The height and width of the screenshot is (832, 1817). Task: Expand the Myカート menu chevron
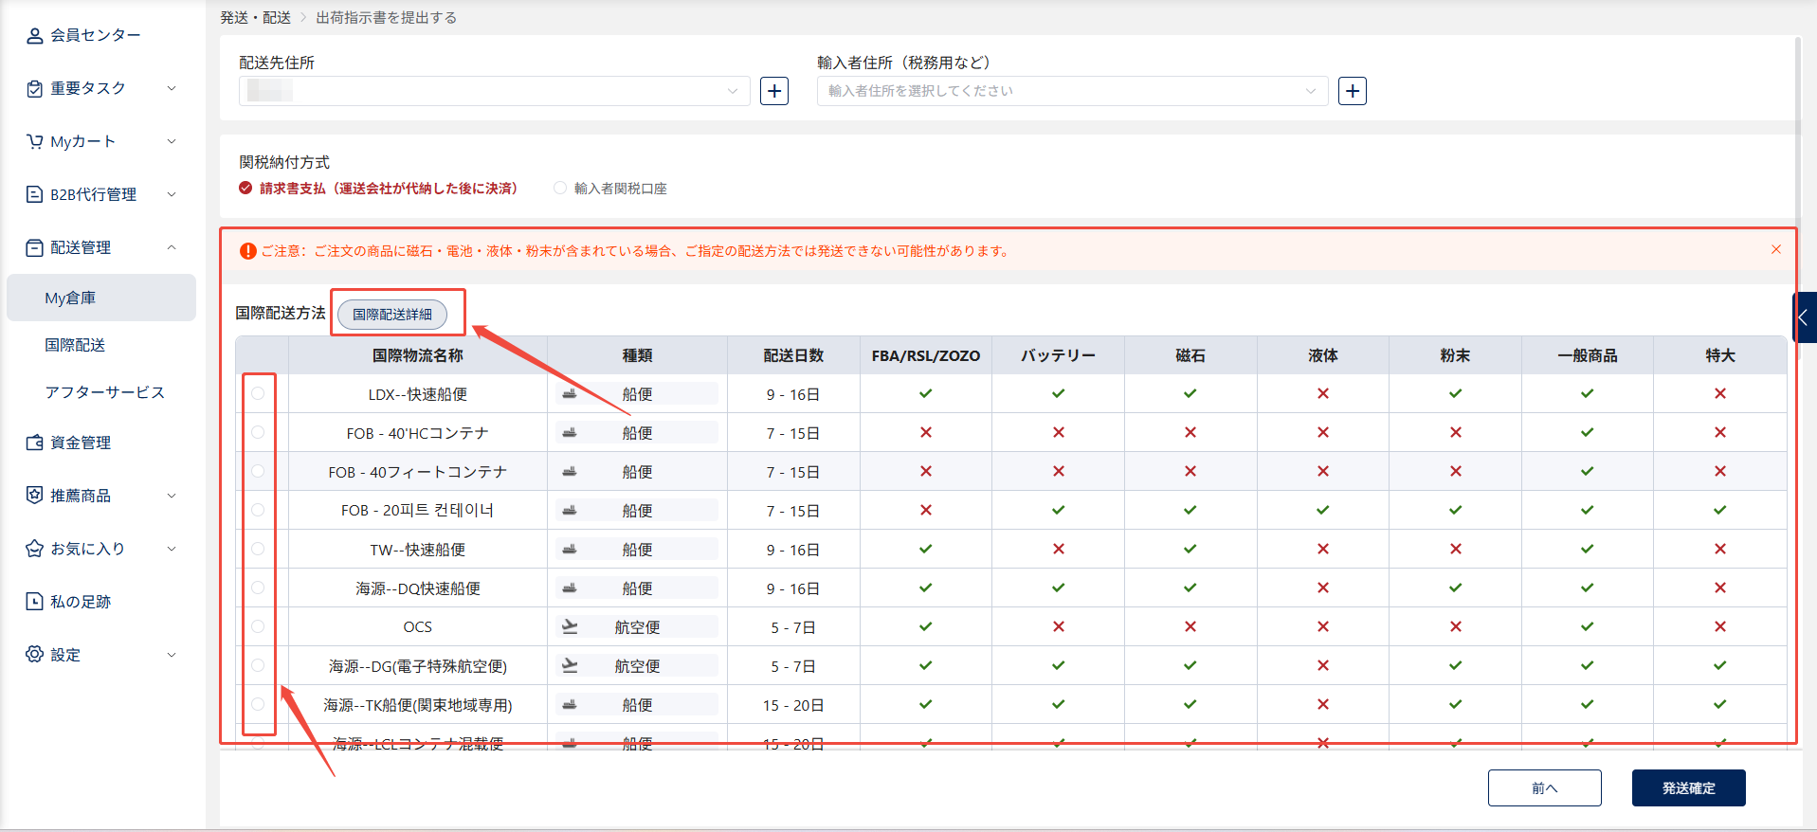click(172, 141)
